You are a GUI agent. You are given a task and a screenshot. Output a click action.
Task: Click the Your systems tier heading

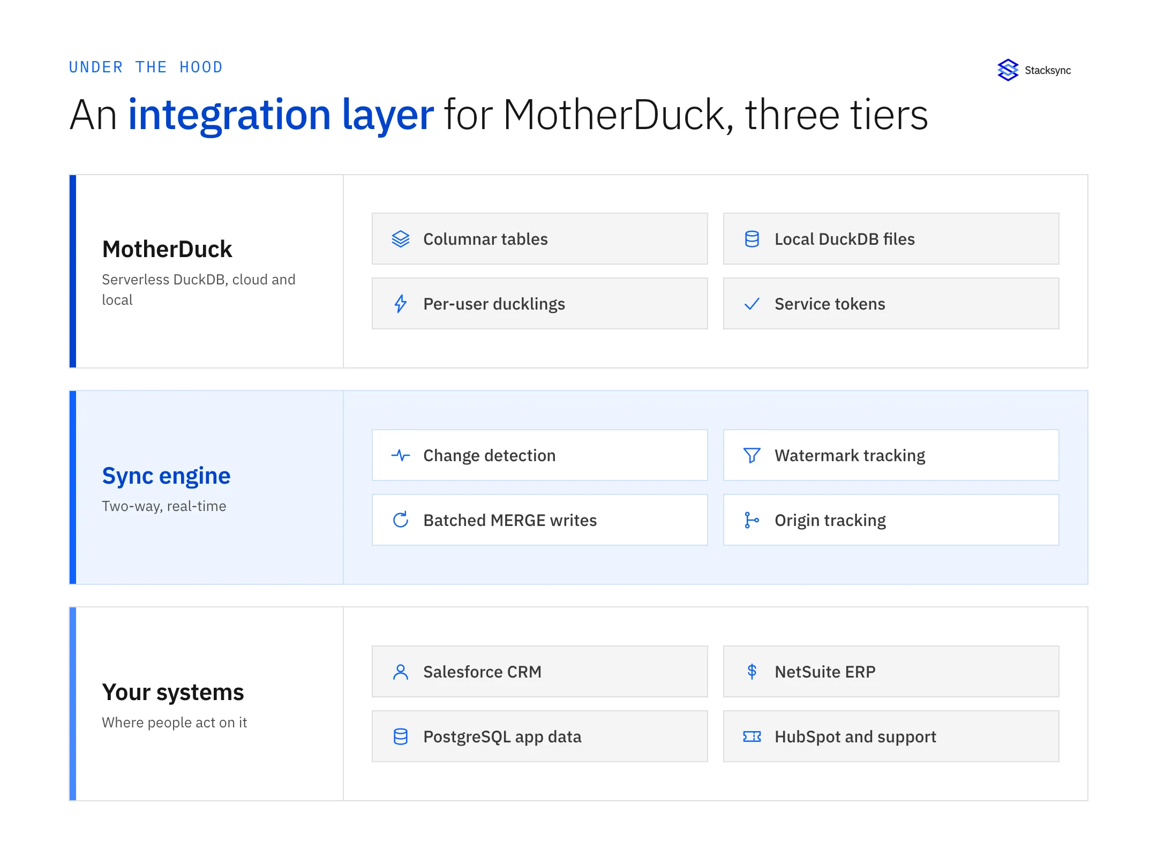[173, 692]
